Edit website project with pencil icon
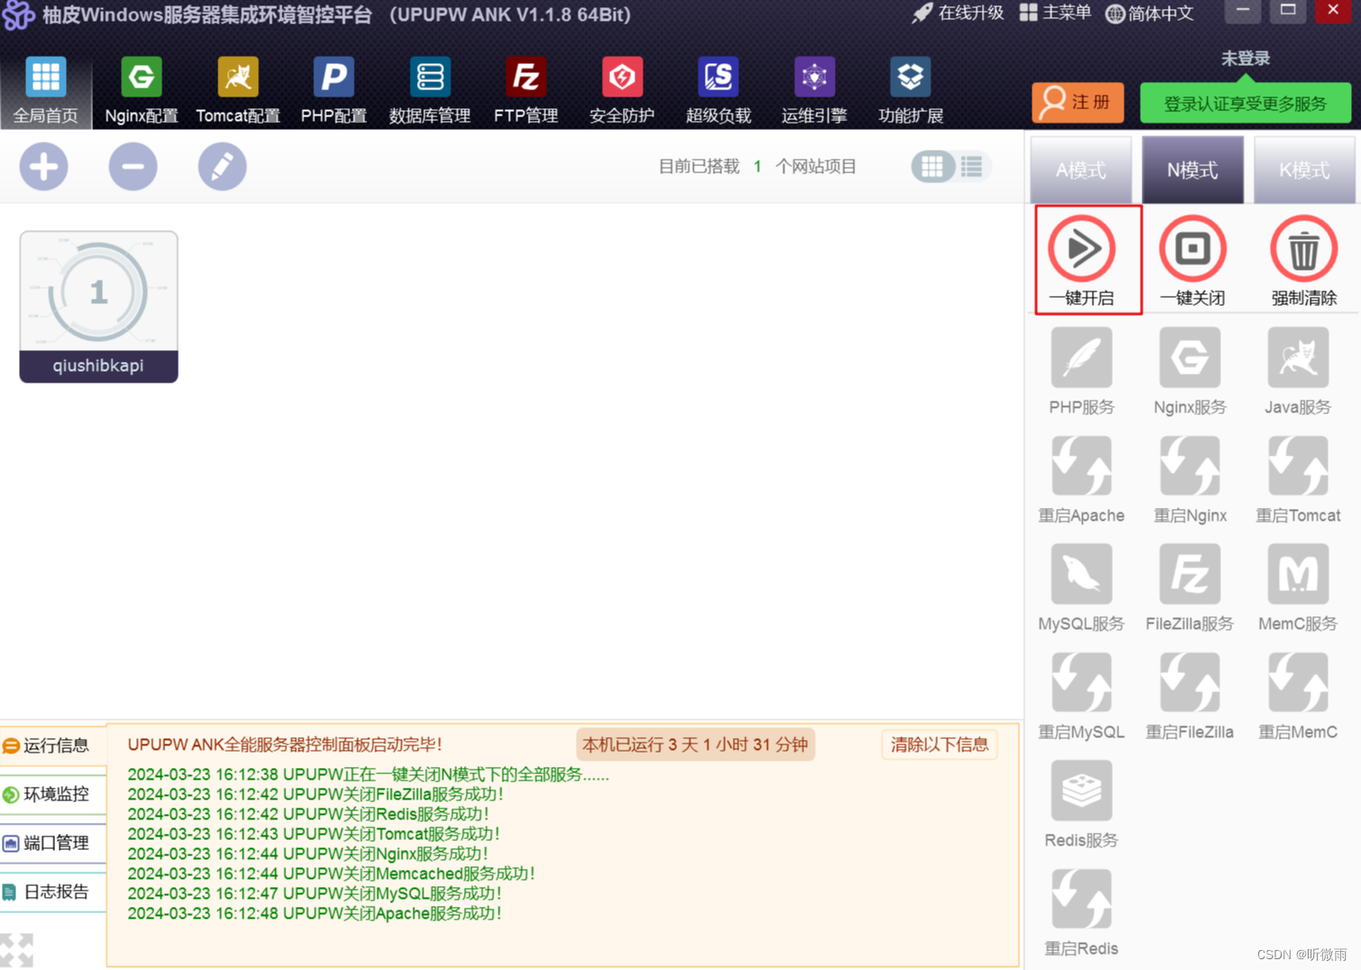This screenshot has width=1361, height=970. [x=222, y=166]
